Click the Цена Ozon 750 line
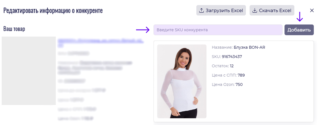Image resolution: width=320 pixels, height=125 pixels. (227, 84)
